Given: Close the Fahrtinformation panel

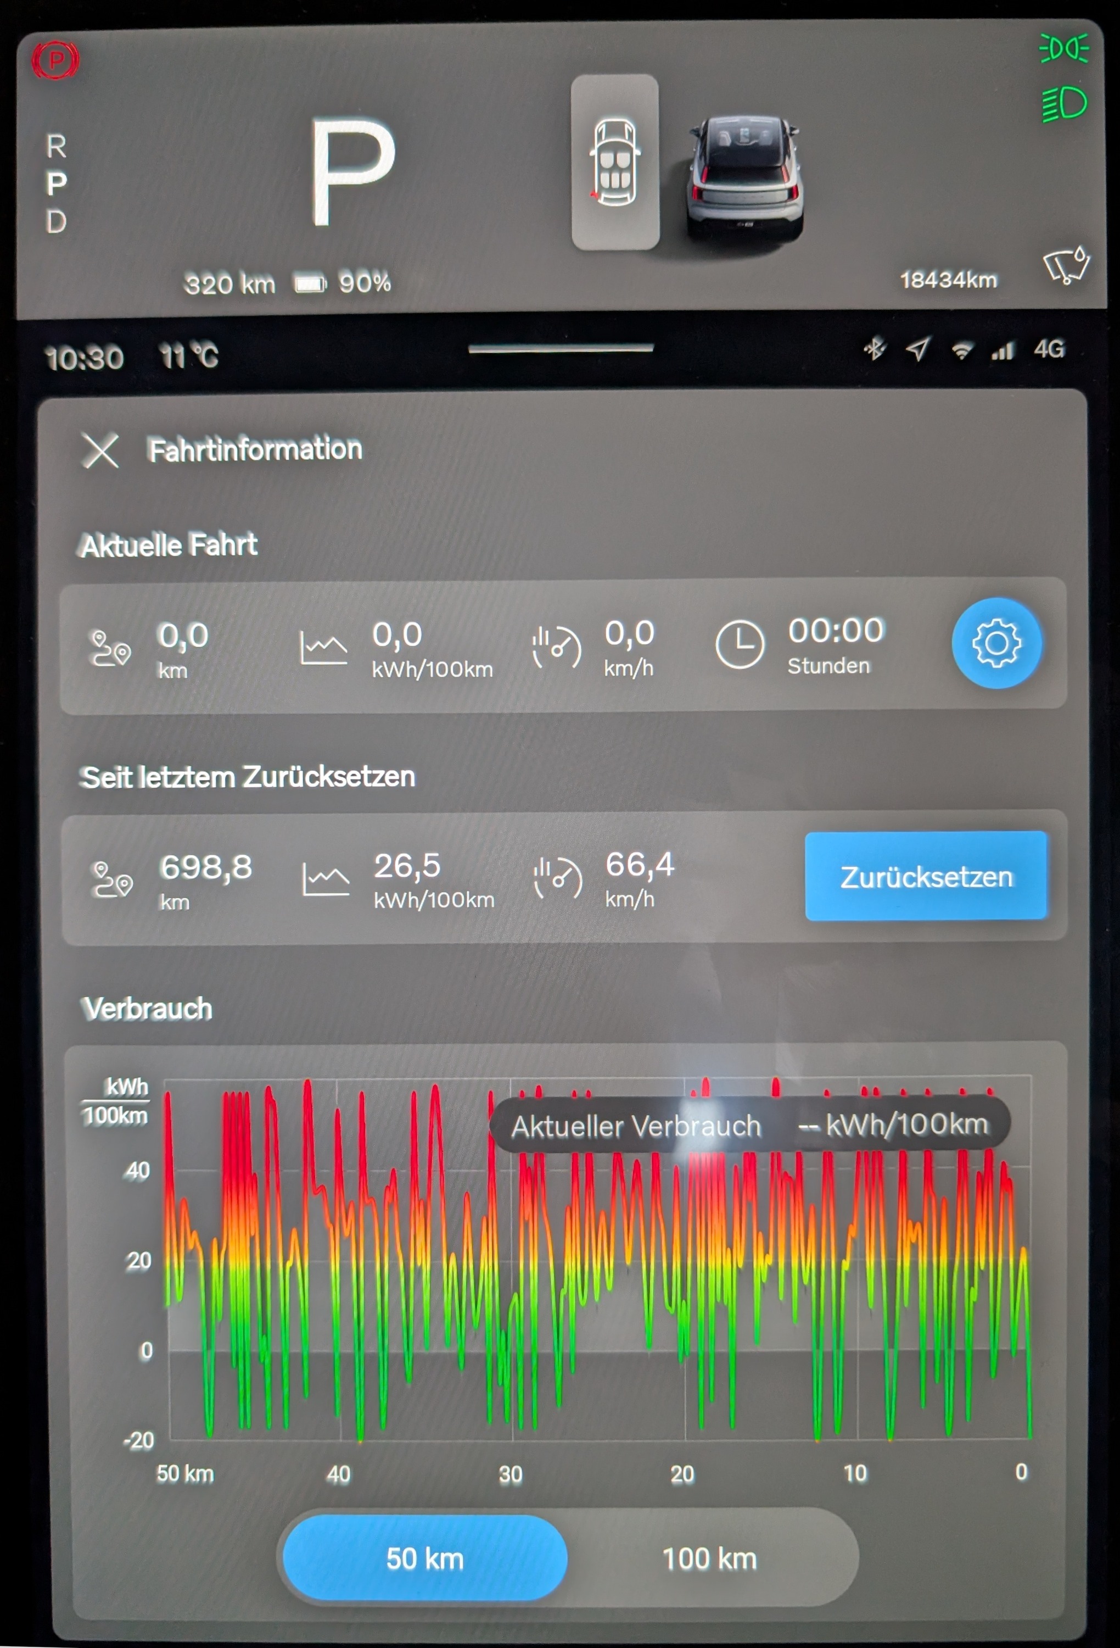Looking at the screenshot, I should coord(100,451).
